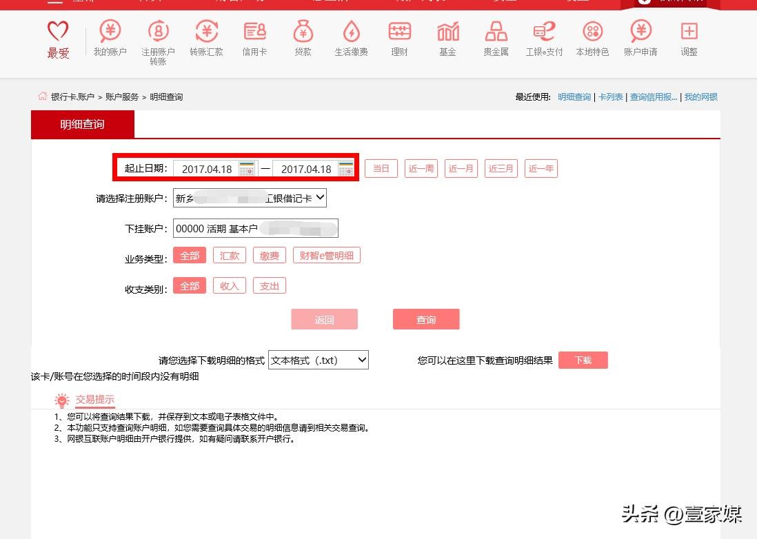Image resolution: width=757 pixels, height=539 pixels.
Task: Click the 贵金属 precious metals icon
Action: (x=496, y=32)
